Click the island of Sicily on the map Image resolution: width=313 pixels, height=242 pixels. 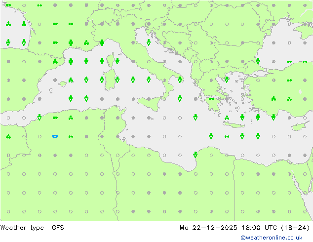click(x=149, y=103)
